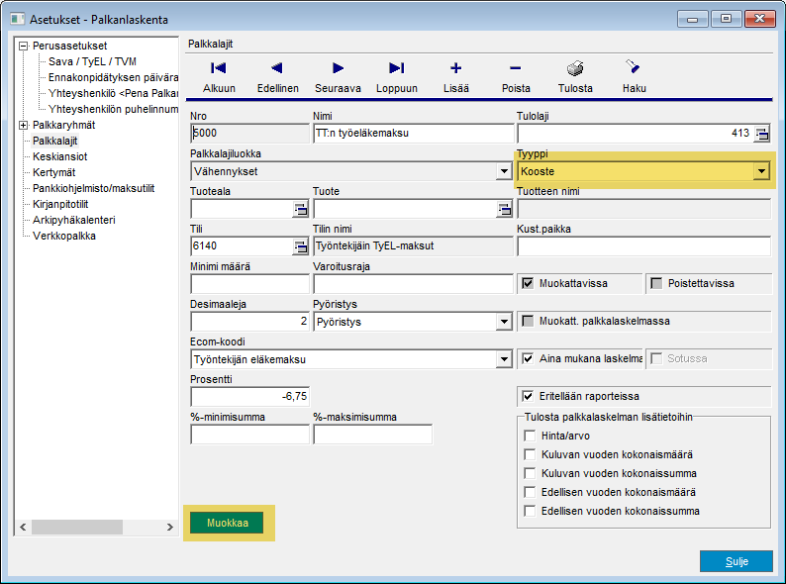Select Sava / TyEL / TVM tree item
This screenshot has height=584, width=786.
click(x=92, y=61)
